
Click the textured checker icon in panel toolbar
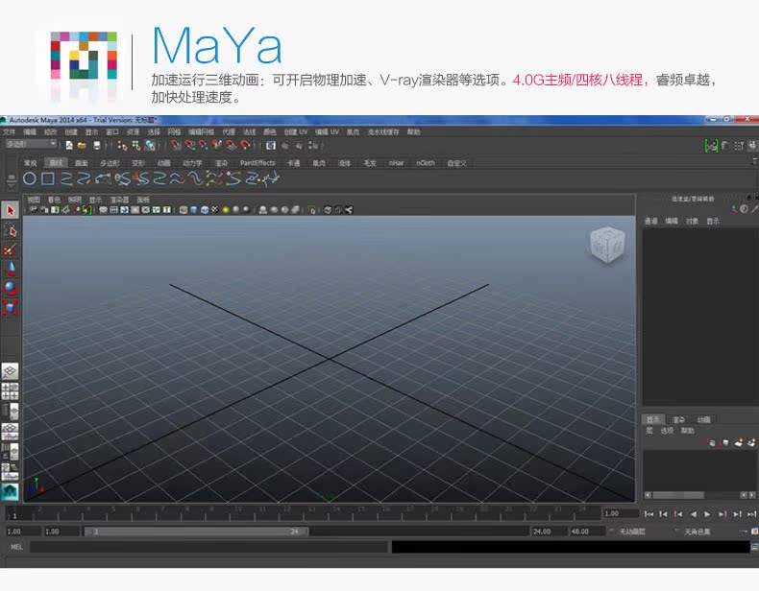215,210
